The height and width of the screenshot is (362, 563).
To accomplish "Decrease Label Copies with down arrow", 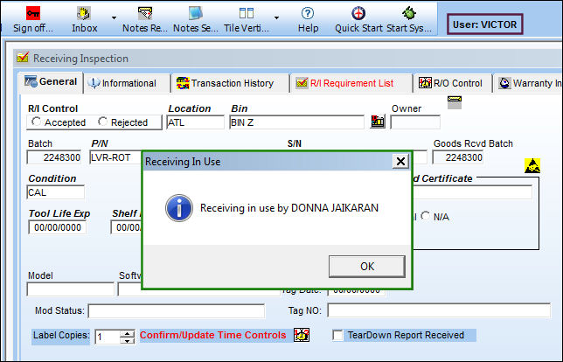I will click(127, 340).
